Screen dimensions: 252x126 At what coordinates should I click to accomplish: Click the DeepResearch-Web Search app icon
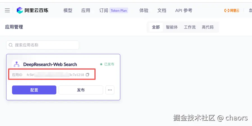point(17,64)
